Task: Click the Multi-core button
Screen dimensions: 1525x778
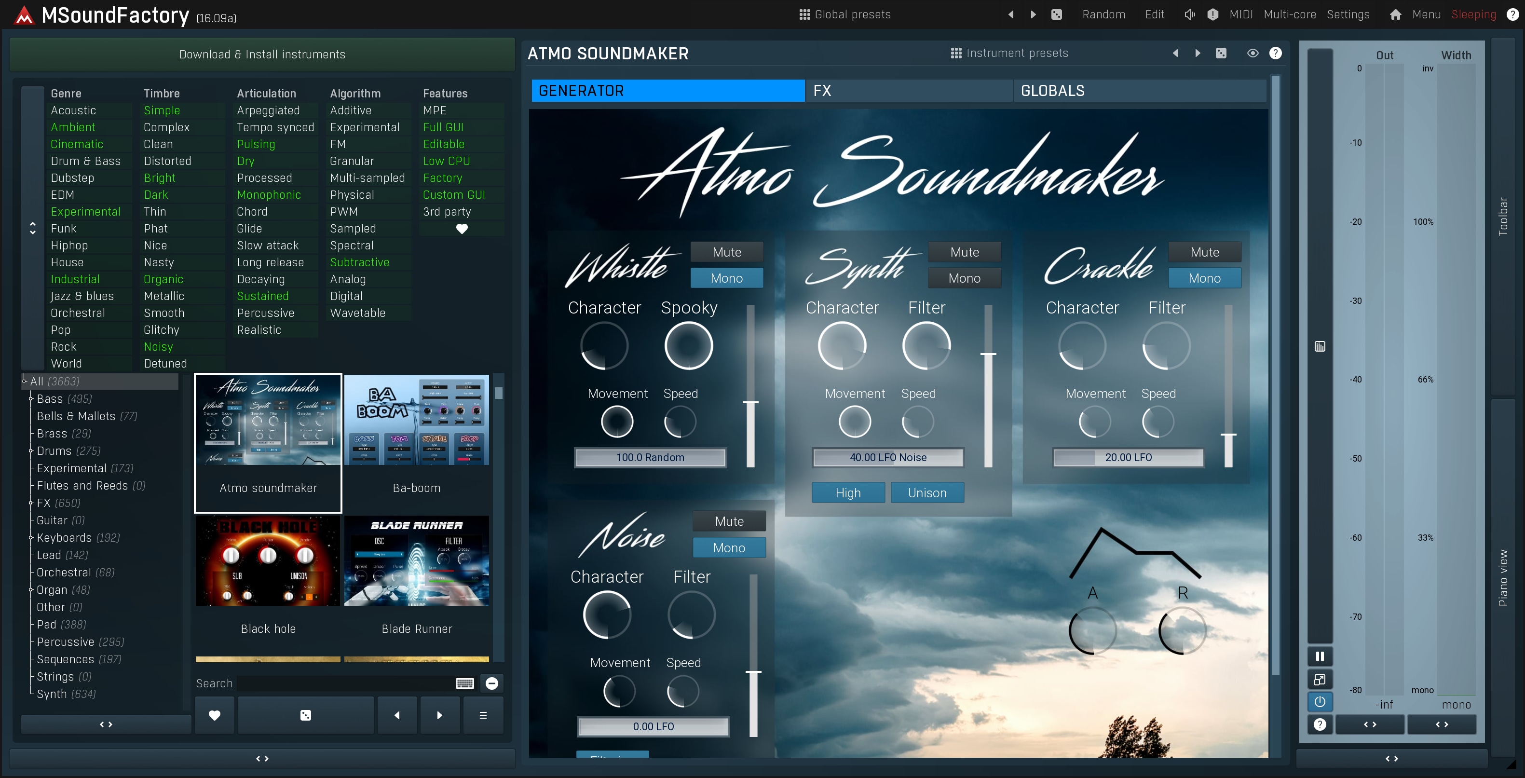Action: click(x=1290, y=14)
